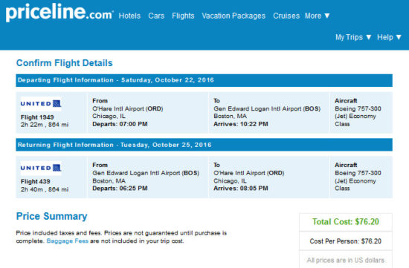Click the Cost Per Person amount
This screenshot has height=268, width=409.
[x=345, y=241]
